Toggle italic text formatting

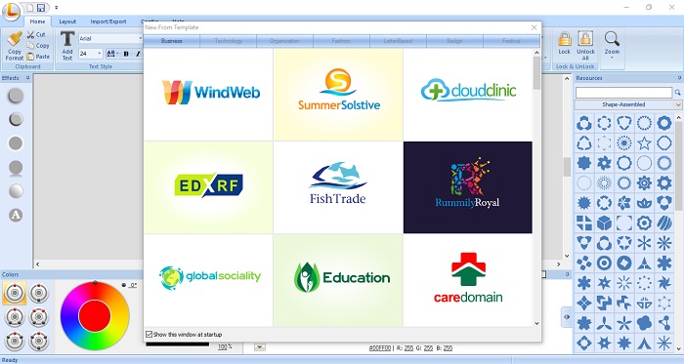point(138,54)
